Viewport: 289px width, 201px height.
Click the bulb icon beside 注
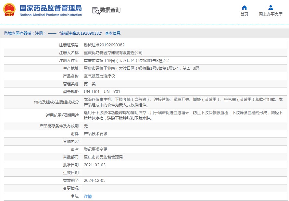[73, 196]
